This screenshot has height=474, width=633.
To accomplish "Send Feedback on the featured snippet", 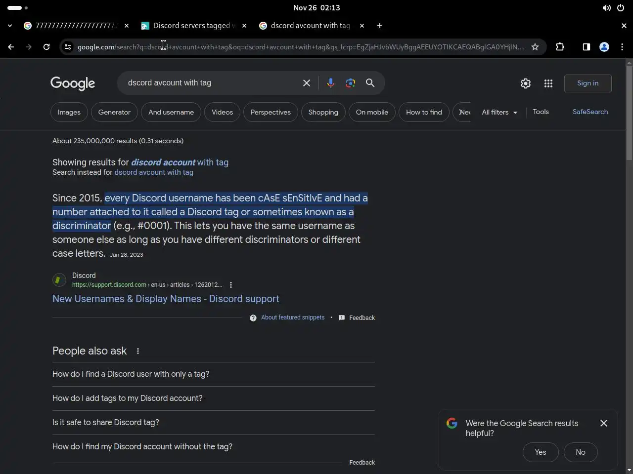I will (357, 318).
